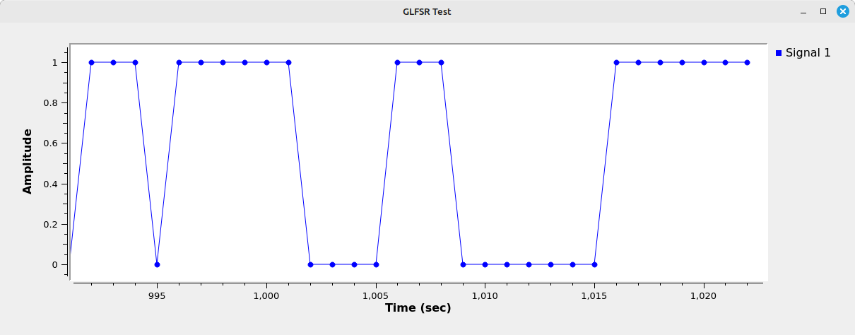Click the GLFSR Test title bar text
Image resolution: width=855 pixels, height=335 pixels.
(x=427, y=11)
